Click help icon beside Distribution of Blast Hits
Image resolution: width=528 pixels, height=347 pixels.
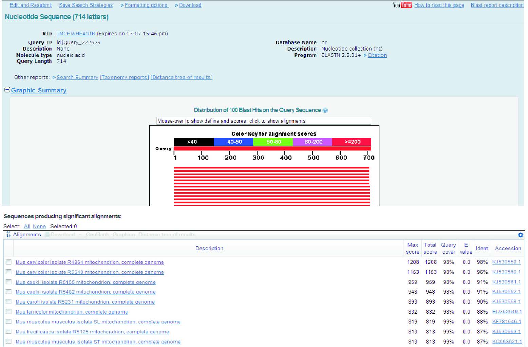325,110
